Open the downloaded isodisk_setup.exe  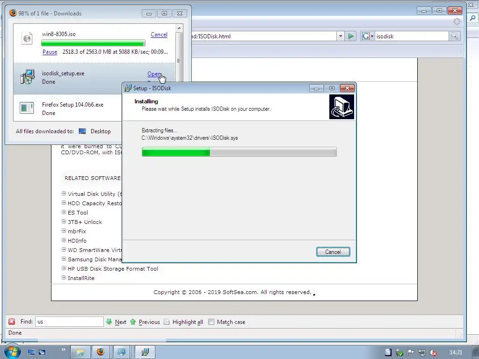pos(154,74)
